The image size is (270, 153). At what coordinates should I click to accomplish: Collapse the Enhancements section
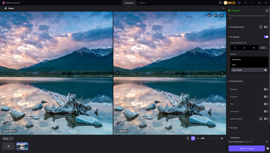coord(229,81)
